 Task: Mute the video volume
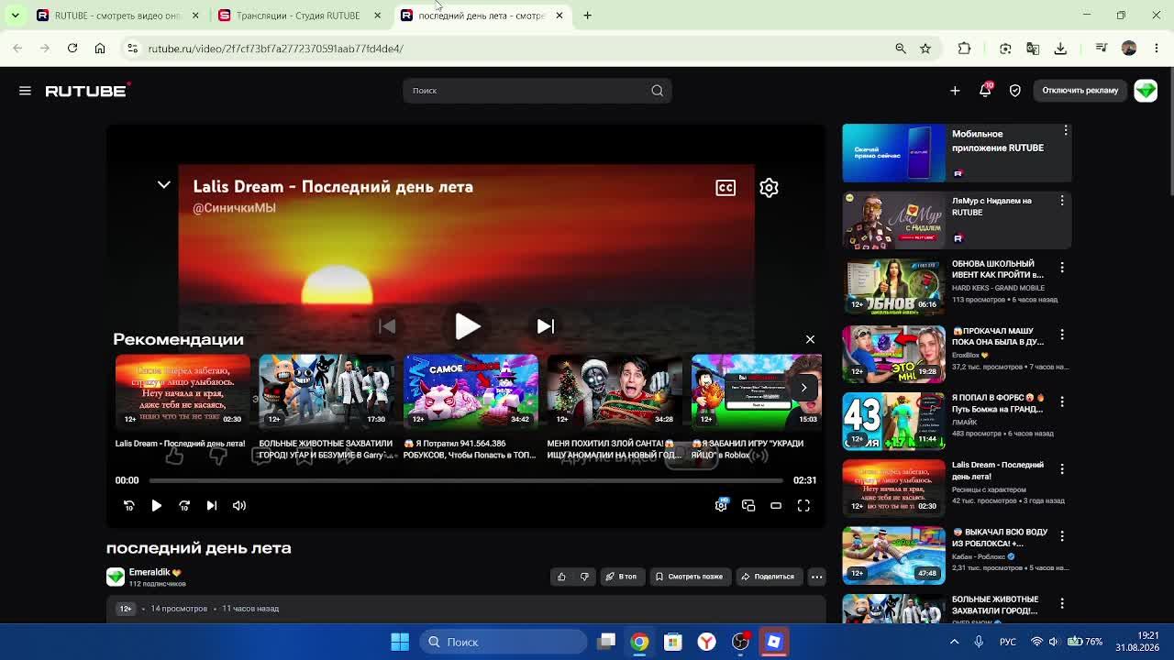pos(239,506)
